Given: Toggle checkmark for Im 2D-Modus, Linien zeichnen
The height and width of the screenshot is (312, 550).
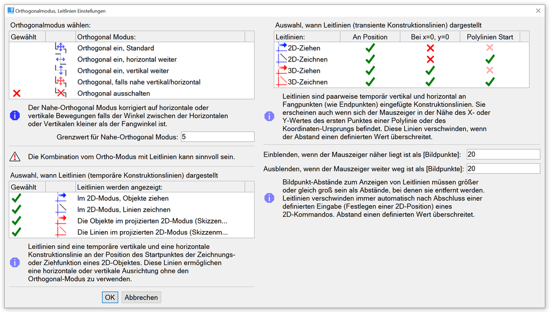Looking at the screenshot, I should pos(16,210).
